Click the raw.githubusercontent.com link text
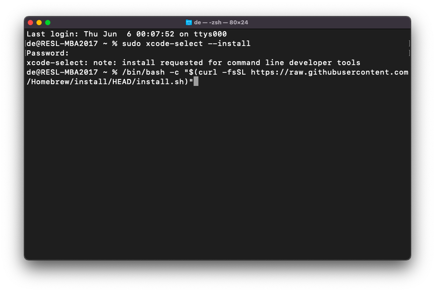This screenshot has width=435, height=292. 347,72
